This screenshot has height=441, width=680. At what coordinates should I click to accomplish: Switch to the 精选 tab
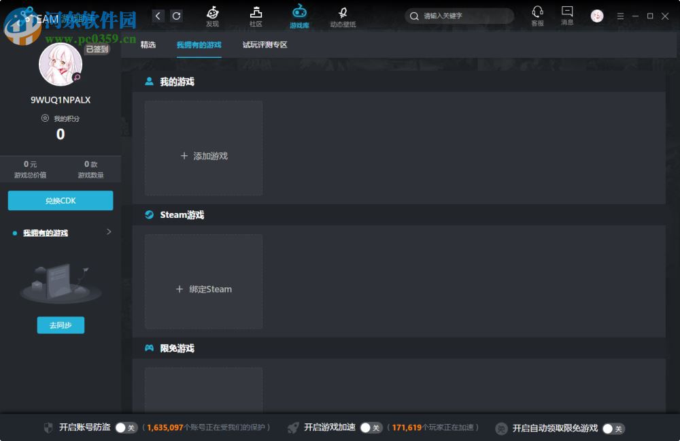point(148,44)
